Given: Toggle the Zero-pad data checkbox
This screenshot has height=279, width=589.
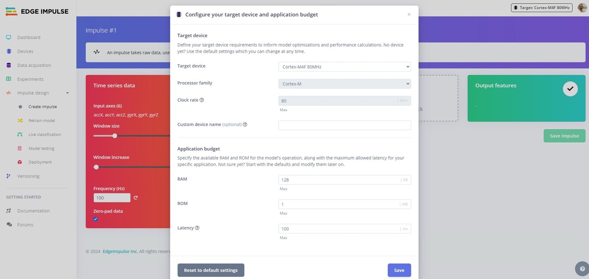Looking at the screenshot, I should click(x=95, y=219).
